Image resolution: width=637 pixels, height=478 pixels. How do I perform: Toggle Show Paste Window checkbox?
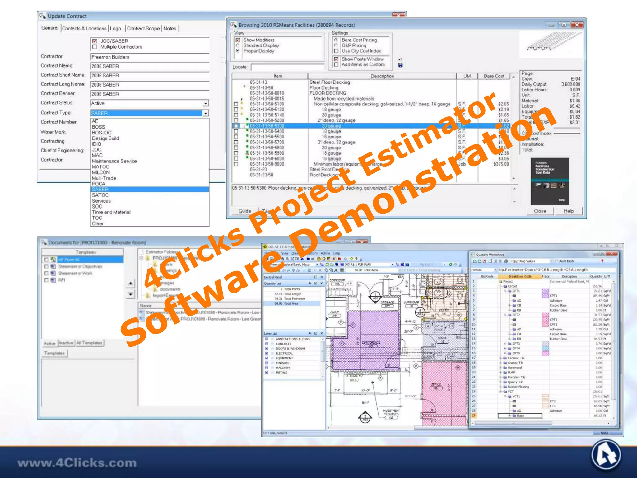(x=336, y=59)
